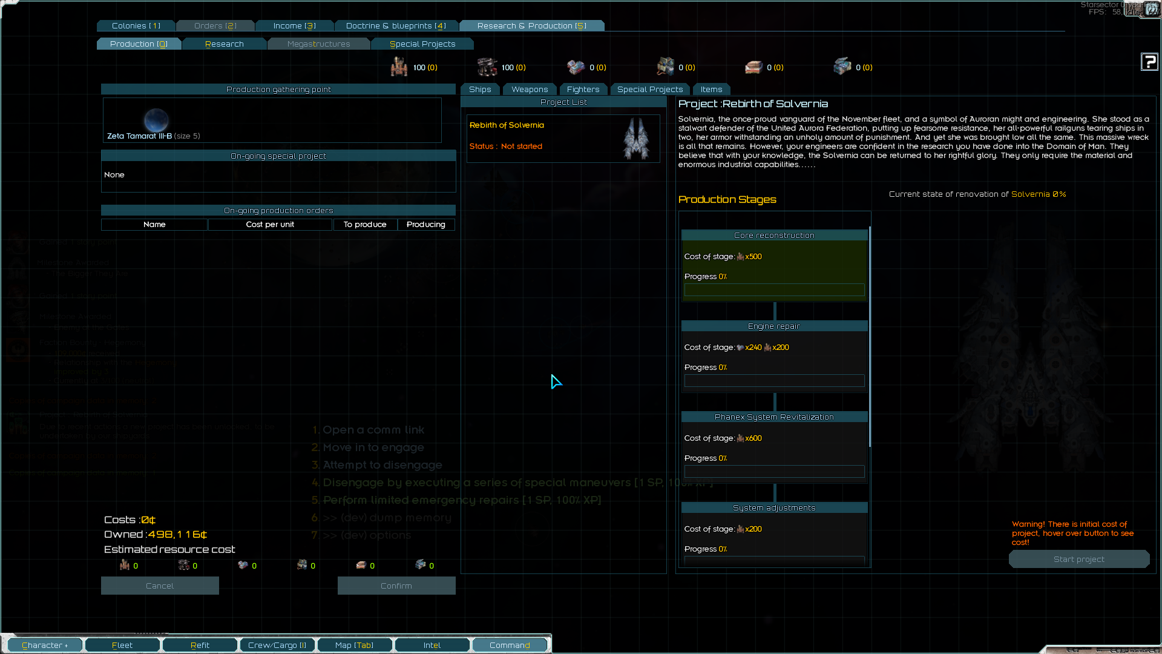Click the third top resource icon
The width and height of the screenshot is (1162, 654).
pyautogui.click(x=576, y=67)
